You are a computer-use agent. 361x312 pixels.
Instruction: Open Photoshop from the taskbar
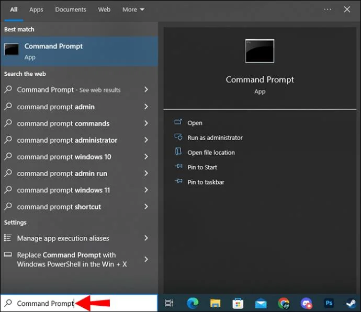tap(329, 303)
